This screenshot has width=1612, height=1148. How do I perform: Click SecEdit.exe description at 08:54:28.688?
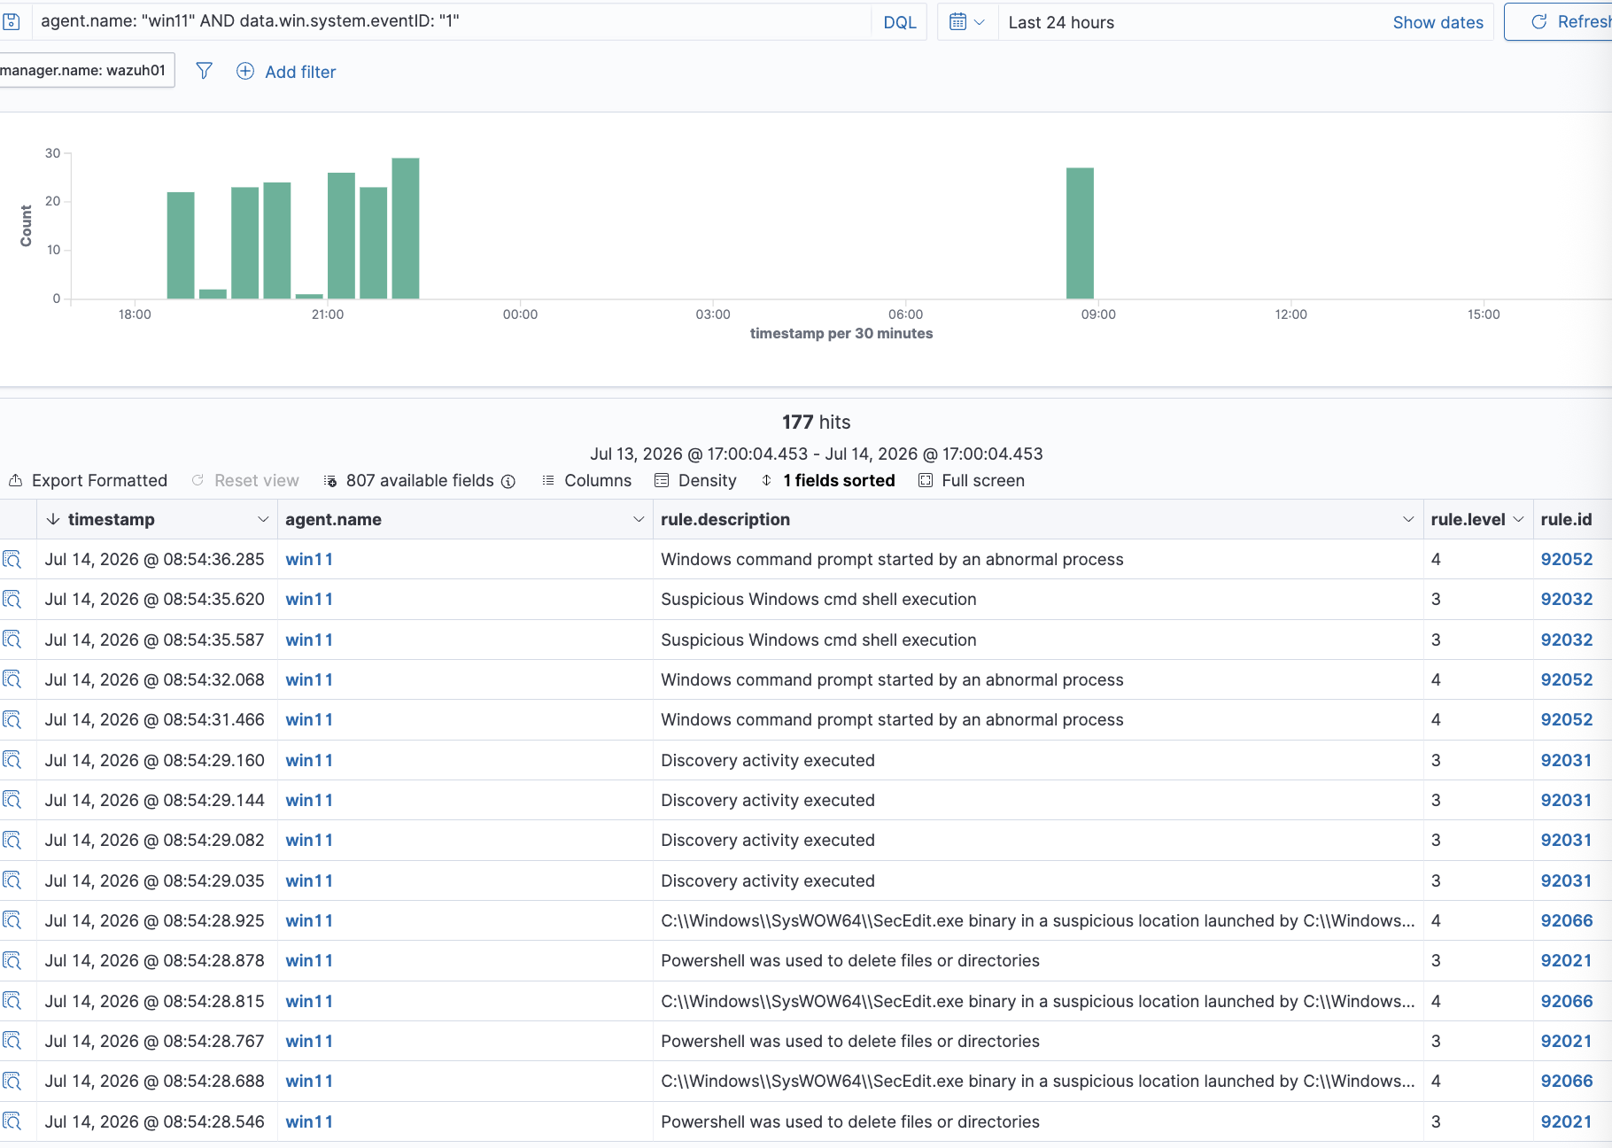(x=1038, y=1081)
